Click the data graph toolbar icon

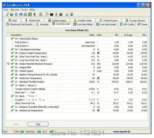click(25, 15)
